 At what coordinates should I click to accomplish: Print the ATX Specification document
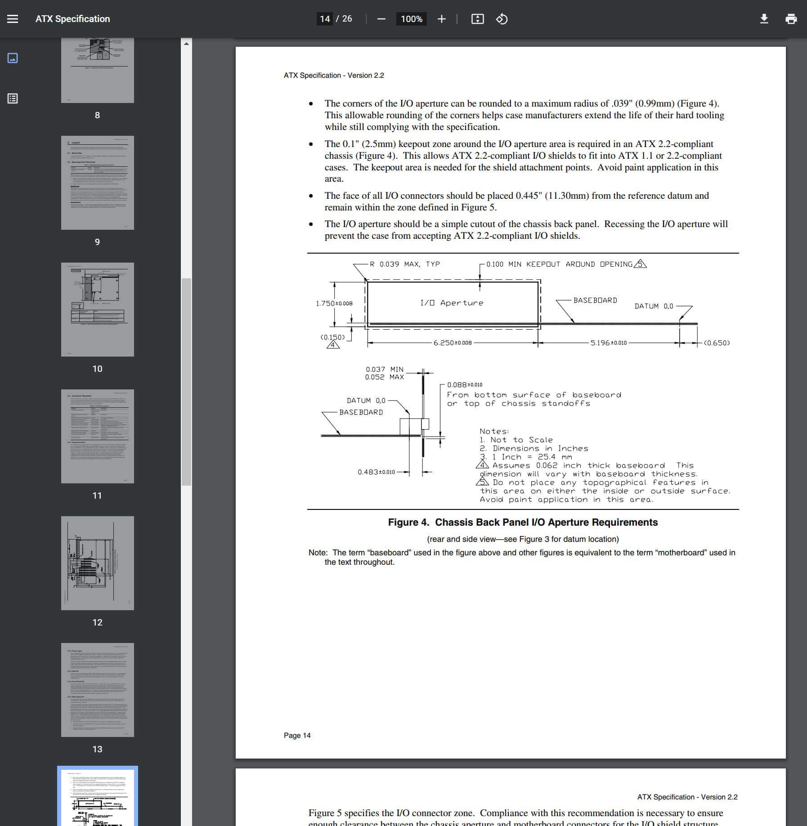click(x=790, y=19)
